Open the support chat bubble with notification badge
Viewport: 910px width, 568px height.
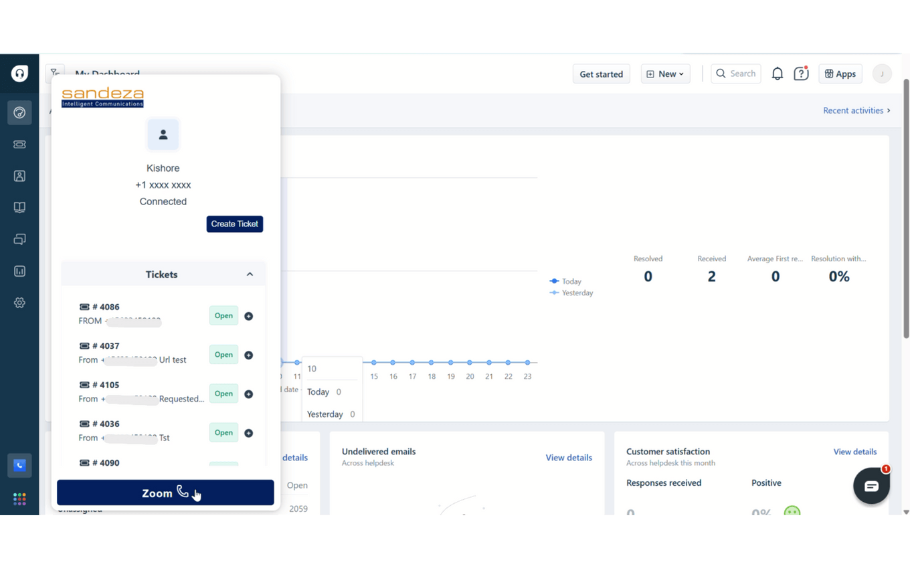click(872, 486)
